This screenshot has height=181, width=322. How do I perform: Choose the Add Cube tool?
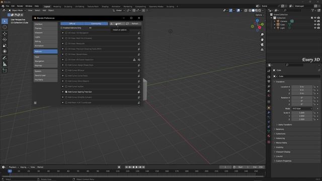5,70
